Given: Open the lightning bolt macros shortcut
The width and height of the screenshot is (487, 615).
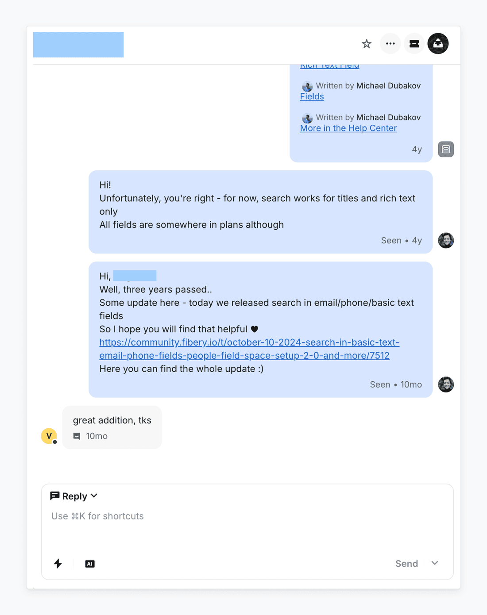Looking at the screenshot, I should pyautogui.click(x=58, y=564).
